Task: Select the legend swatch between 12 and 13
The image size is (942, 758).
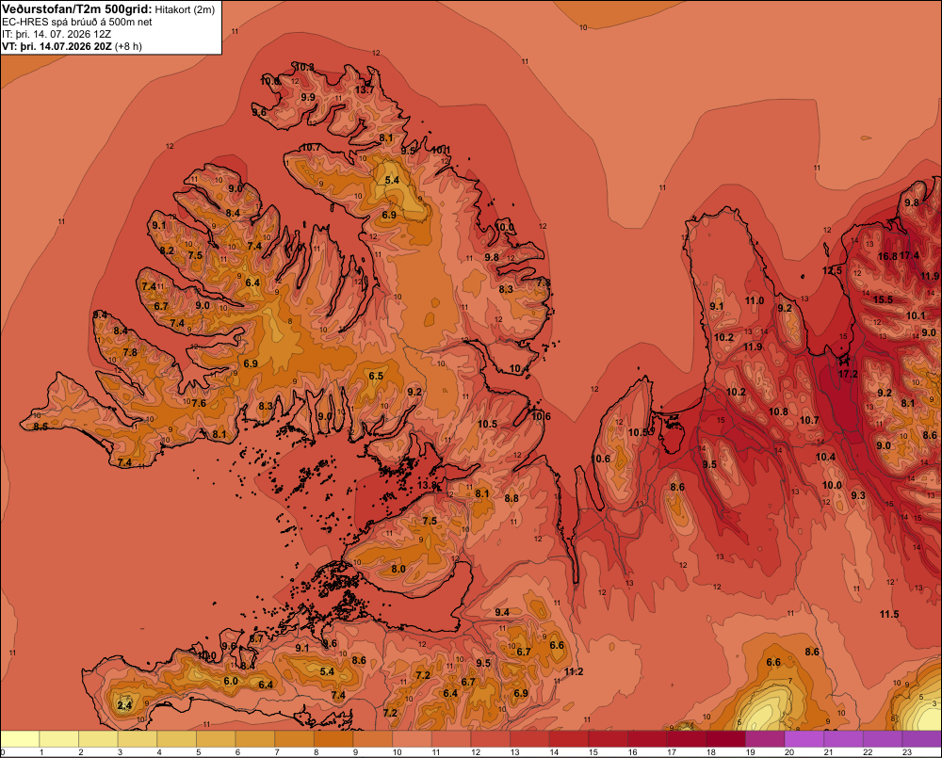Action: coord(490,739)
